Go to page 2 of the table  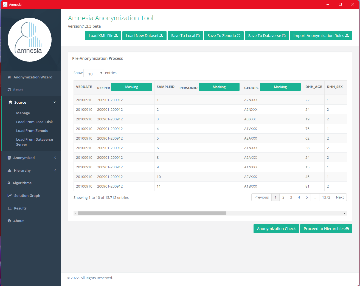(x=283, y=197)
